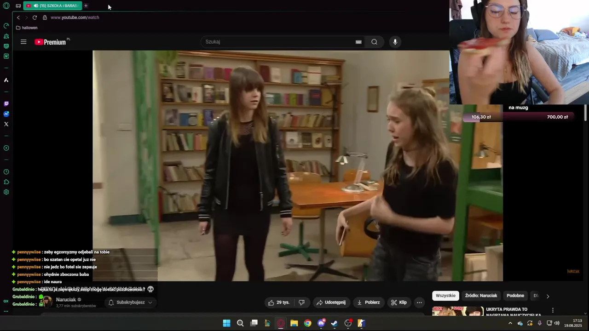This screenshot has width=589, height=331.
Task: Open X (Twitter) in the Opera sidebar
Action: point(6,124)
